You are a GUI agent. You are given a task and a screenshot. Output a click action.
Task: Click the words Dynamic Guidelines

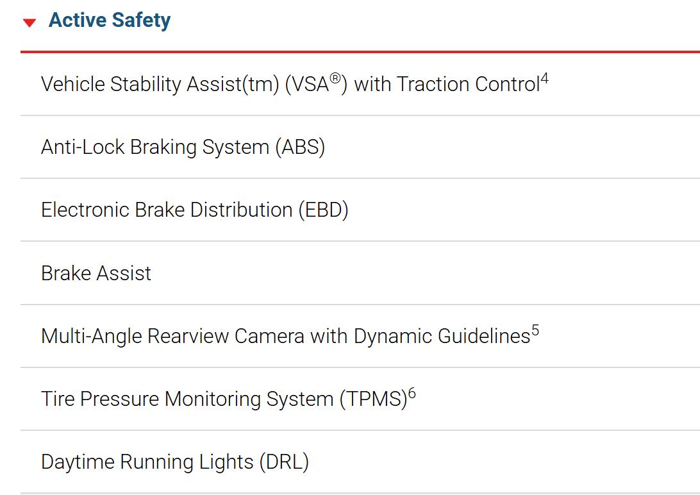[442, 336]
